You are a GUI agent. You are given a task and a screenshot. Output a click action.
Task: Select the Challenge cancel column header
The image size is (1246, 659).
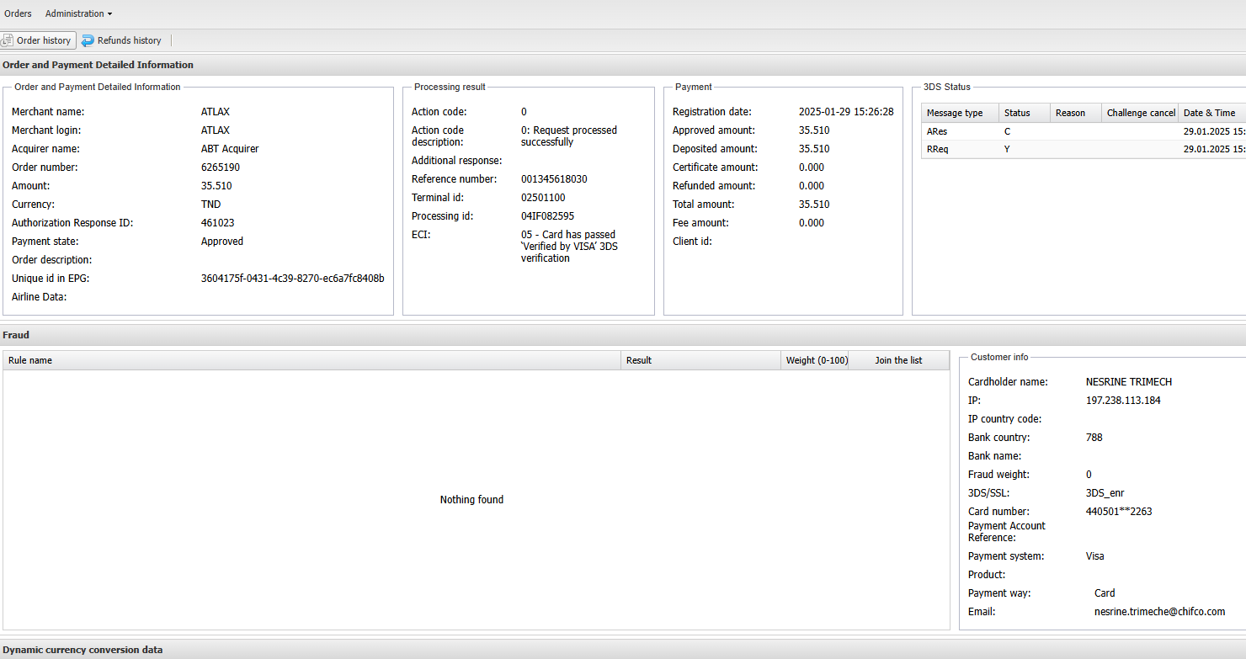pyautogui.click(x=1140, y=113)
